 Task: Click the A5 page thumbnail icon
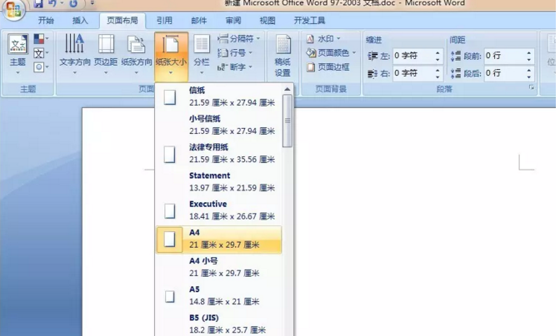[170, 296]
